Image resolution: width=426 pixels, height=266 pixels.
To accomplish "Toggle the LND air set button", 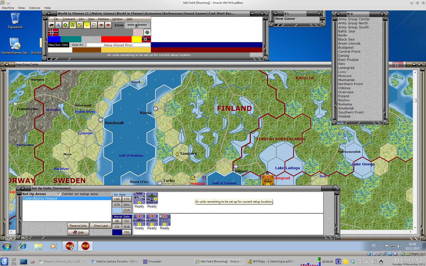I will (117, 199).
